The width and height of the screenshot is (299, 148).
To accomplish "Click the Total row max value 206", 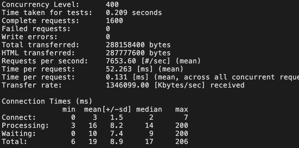I will (182, 142).
